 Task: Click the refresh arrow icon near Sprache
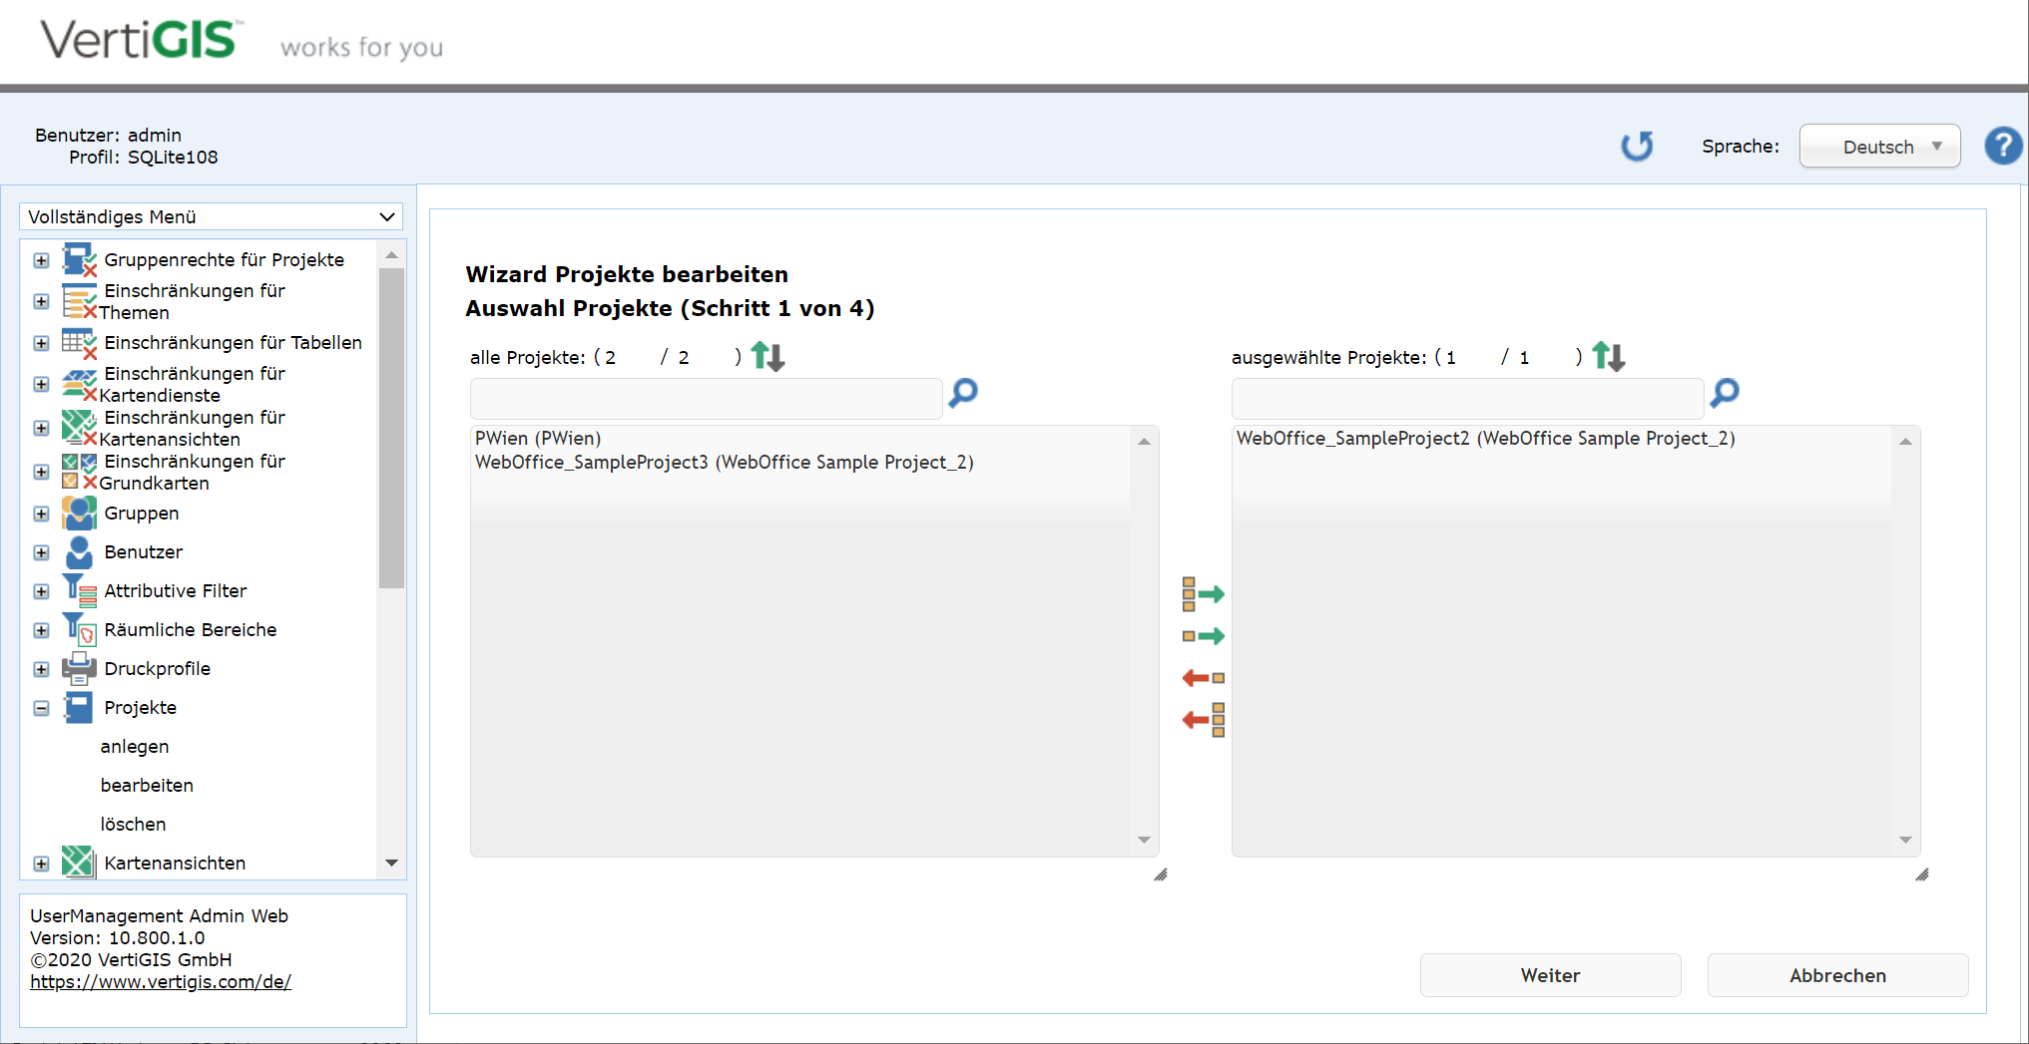[x=1637, y=147]
